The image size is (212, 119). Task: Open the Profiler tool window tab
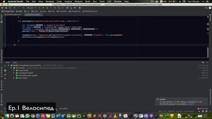63,108
